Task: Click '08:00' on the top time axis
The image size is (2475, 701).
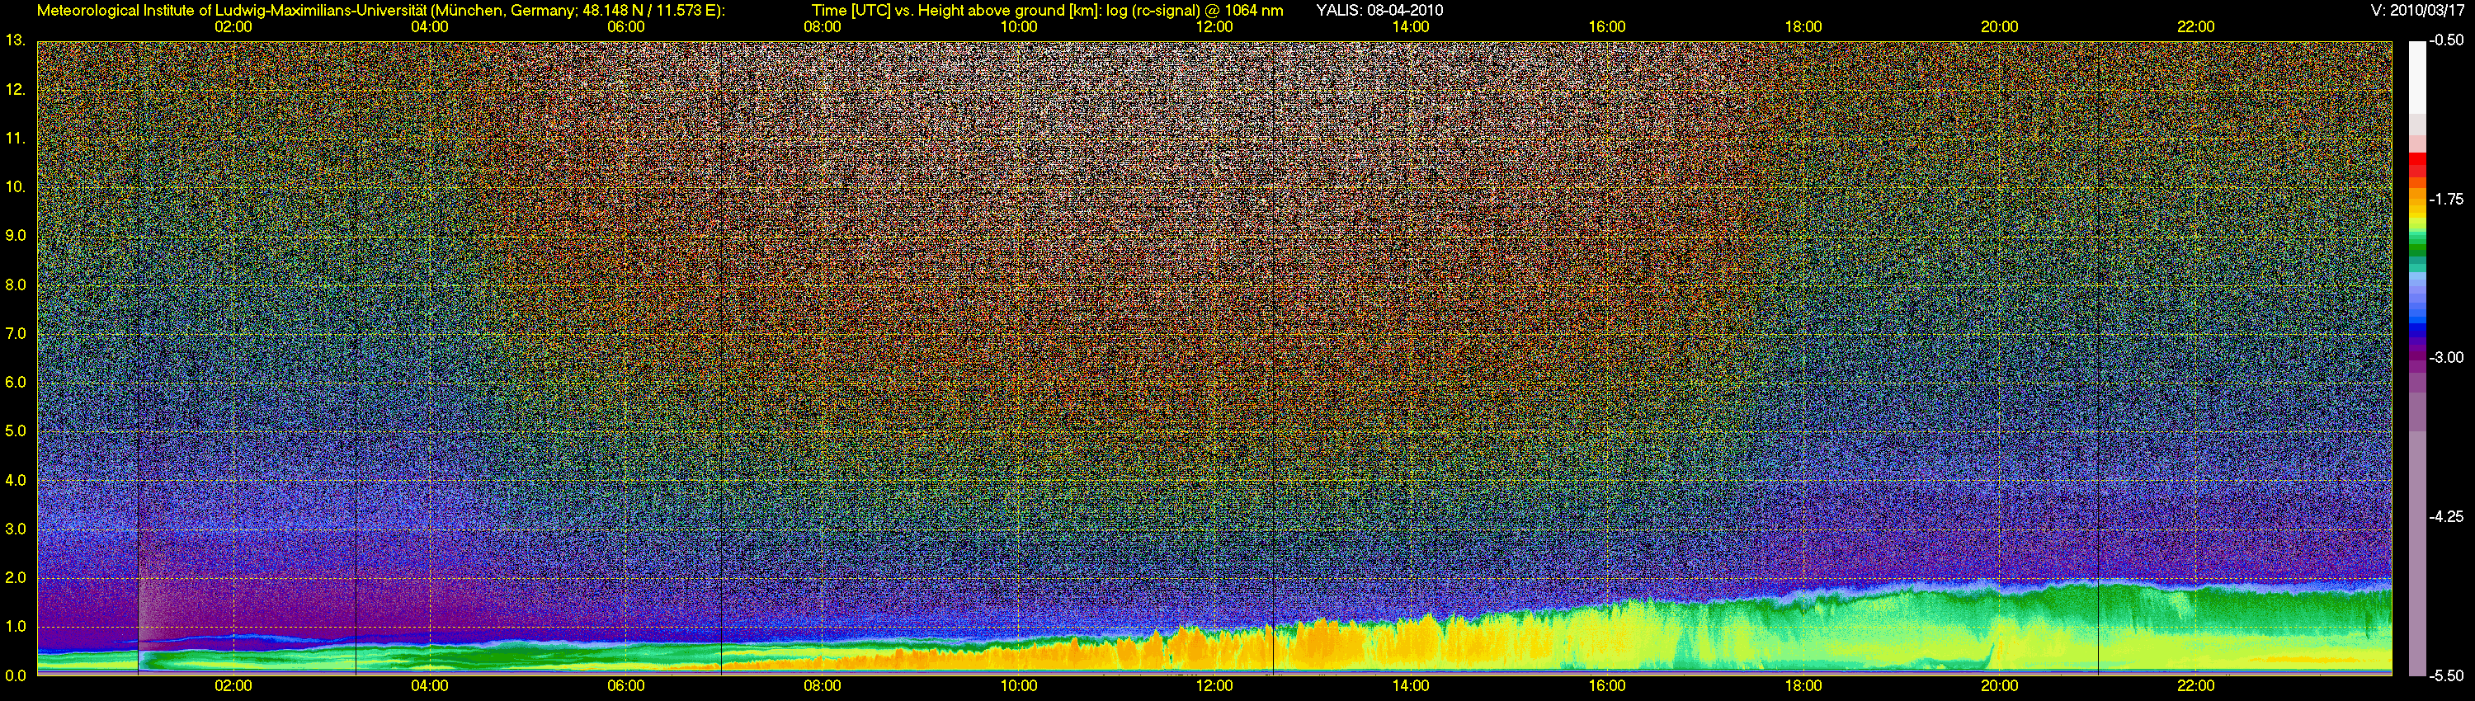Action: (823, 27)
